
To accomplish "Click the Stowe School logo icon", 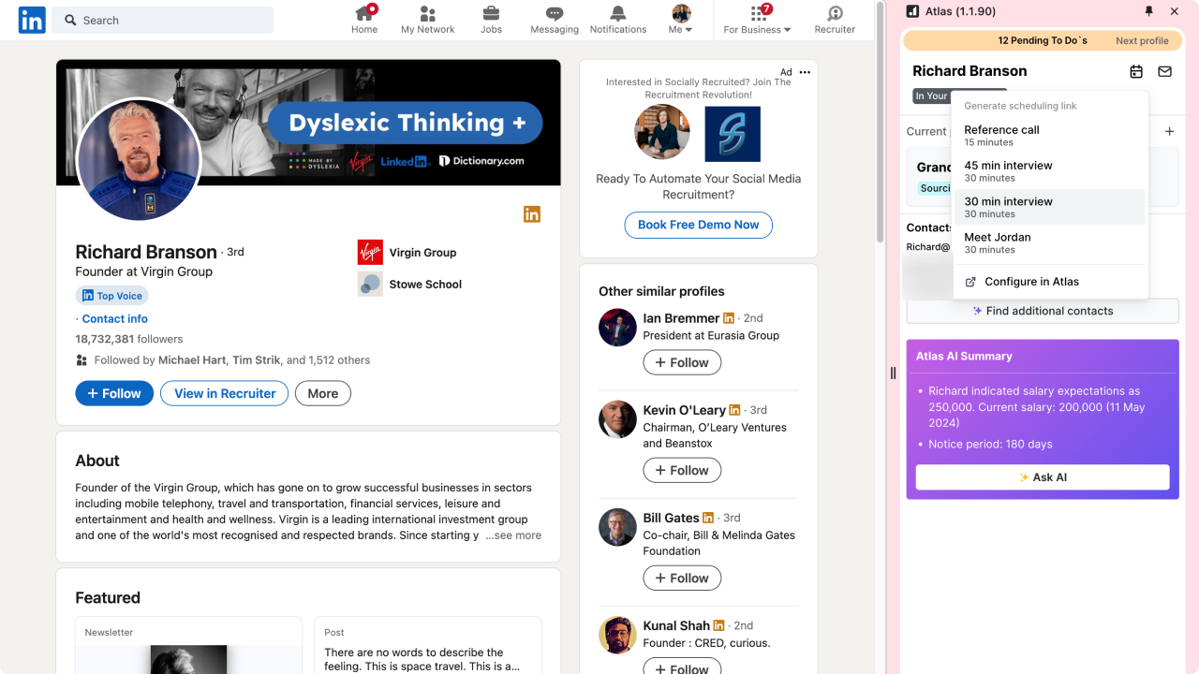I will (370, 285).
